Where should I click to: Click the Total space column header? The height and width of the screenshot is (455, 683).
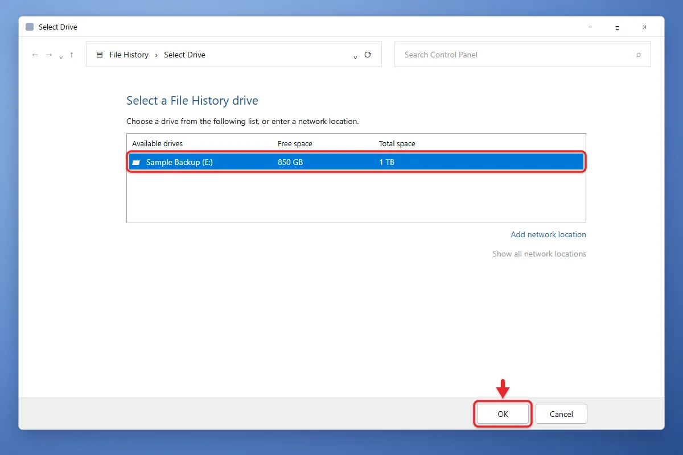click(x=397, y=143)
